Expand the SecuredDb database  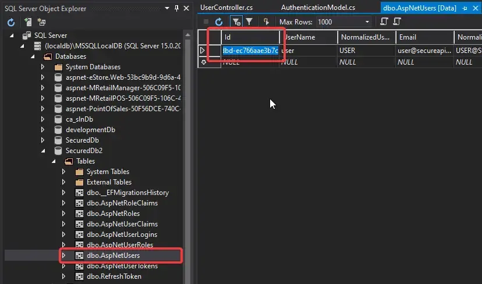[42, 140]
